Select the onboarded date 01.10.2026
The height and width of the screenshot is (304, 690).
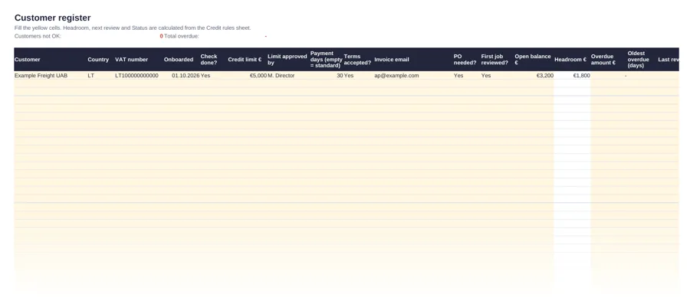click(x=186, y=76)
